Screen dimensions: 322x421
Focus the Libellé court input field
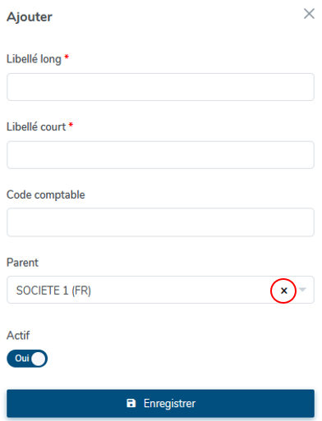(x=160, y=155)
